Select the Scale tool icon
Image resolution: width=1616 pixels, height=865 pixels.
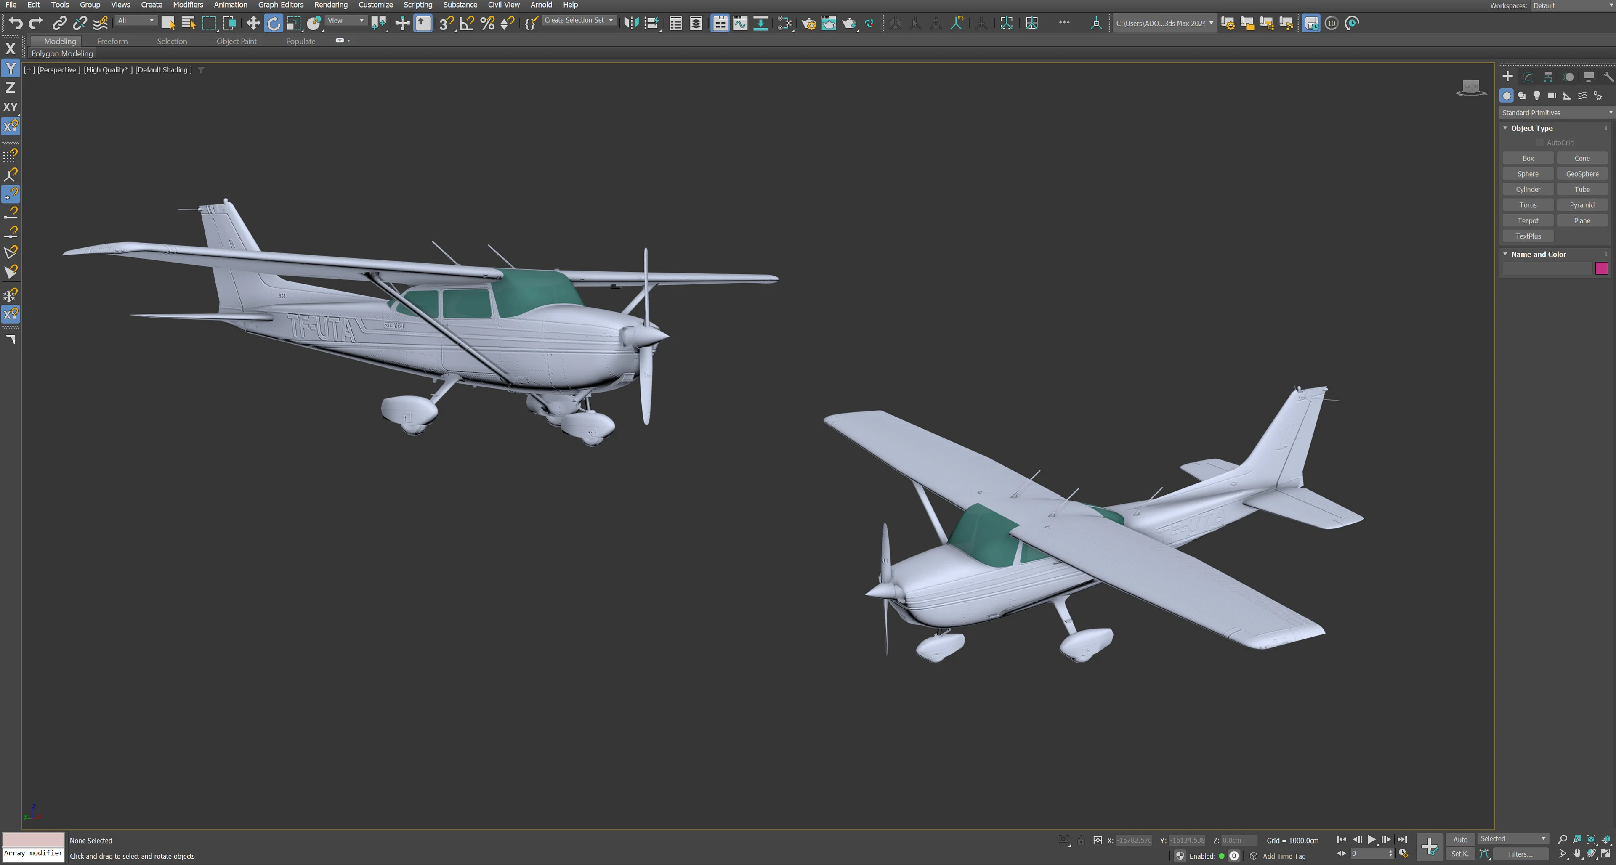coord(294,23)
